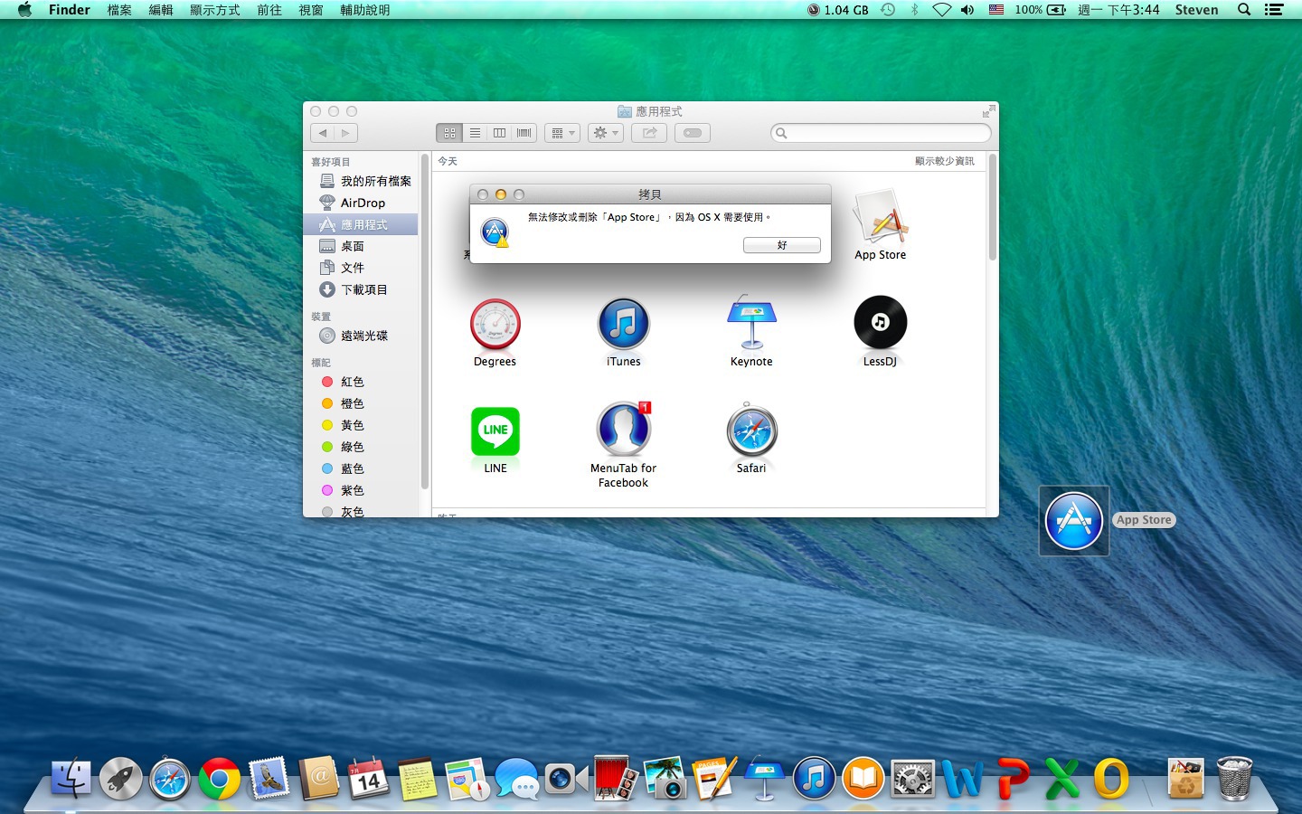
Task: Open Calendar from the Dock
Action: 368,779
